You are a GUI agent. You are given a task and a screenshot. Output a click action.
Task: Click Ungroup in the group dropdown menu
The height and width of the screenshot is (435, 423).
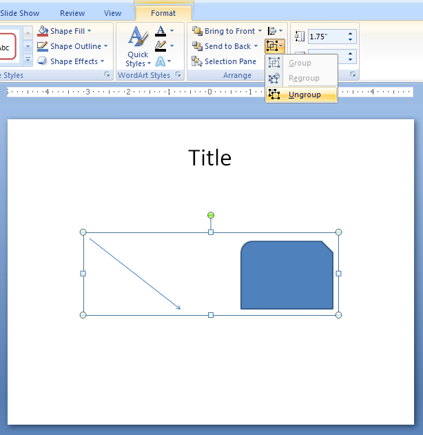coord(304,94)
